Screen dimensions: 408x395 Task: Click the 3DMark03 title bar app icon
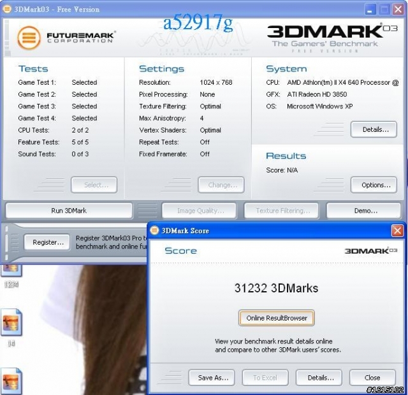pyautogui.click(x=7, y=10)
